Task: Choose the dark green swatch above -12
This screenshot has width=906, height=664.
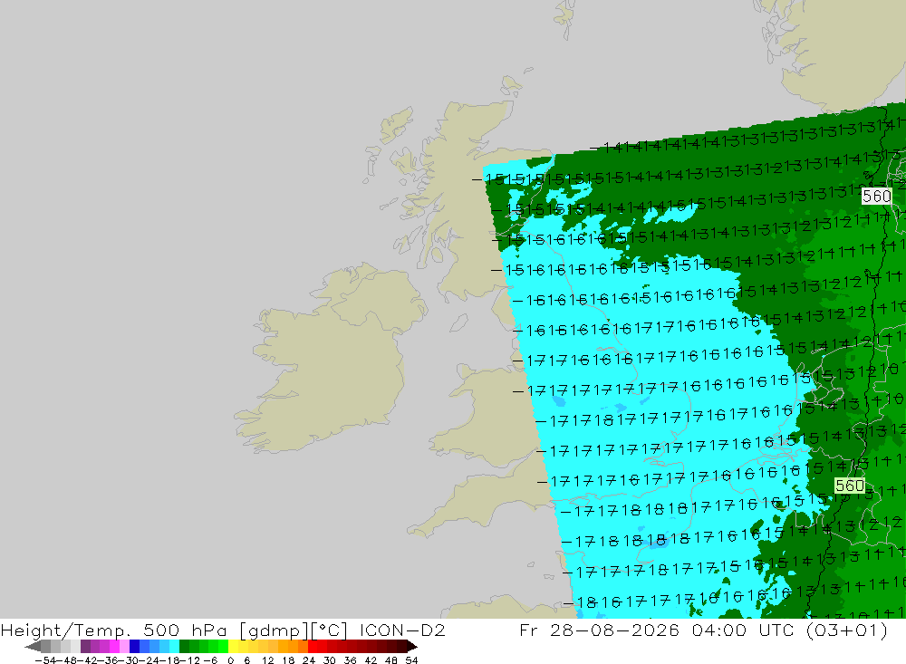Action: (x=184, y=646)
